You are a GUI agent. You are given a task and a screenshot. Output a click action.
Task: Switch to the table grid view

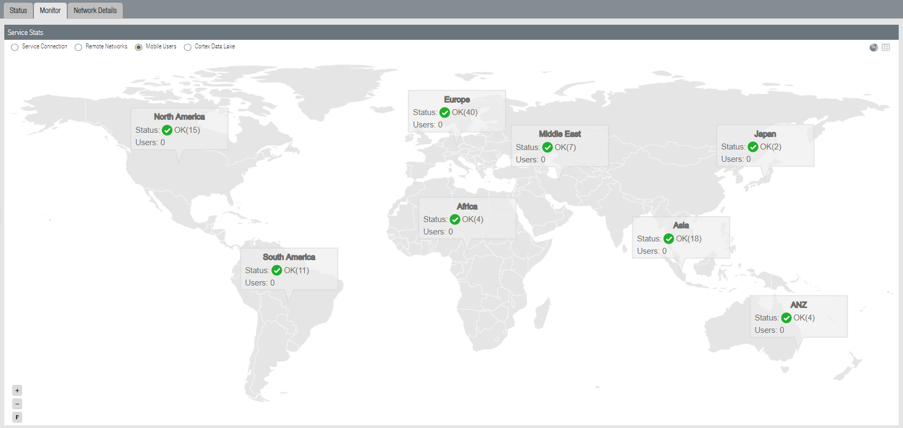(x=886, y=47)
